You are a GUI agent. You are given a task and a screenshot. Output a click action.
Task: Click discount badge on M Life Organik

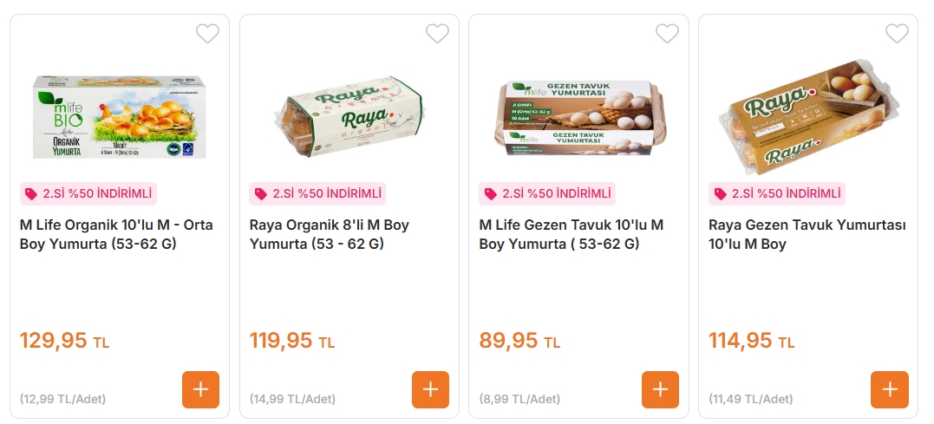[x=88, y=193]
